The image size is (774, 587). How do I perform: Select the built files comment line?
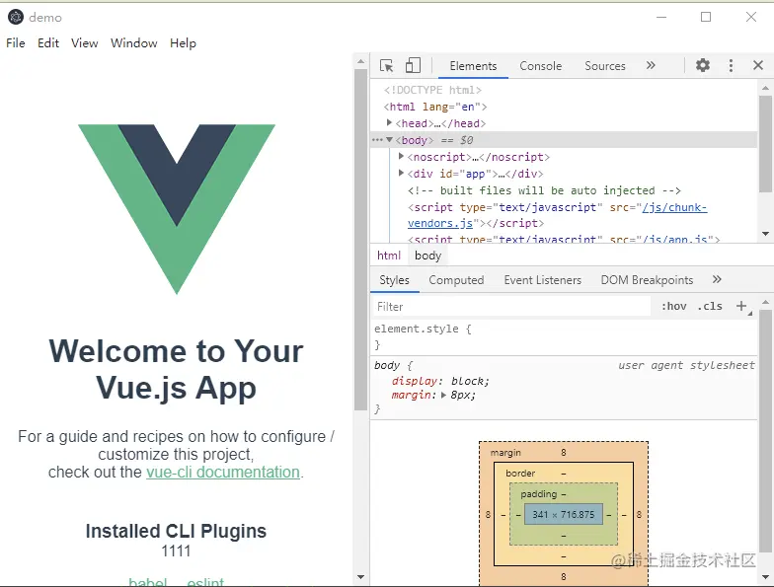tap(544, 190)
